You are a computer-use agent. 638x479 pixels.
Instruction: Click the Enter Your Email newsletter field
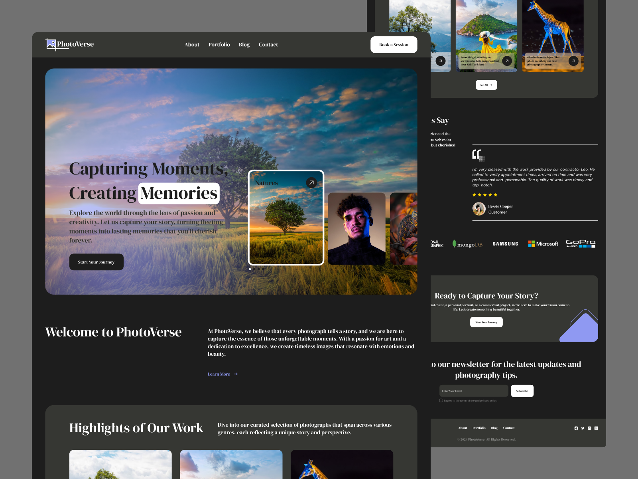coord(474,391)
